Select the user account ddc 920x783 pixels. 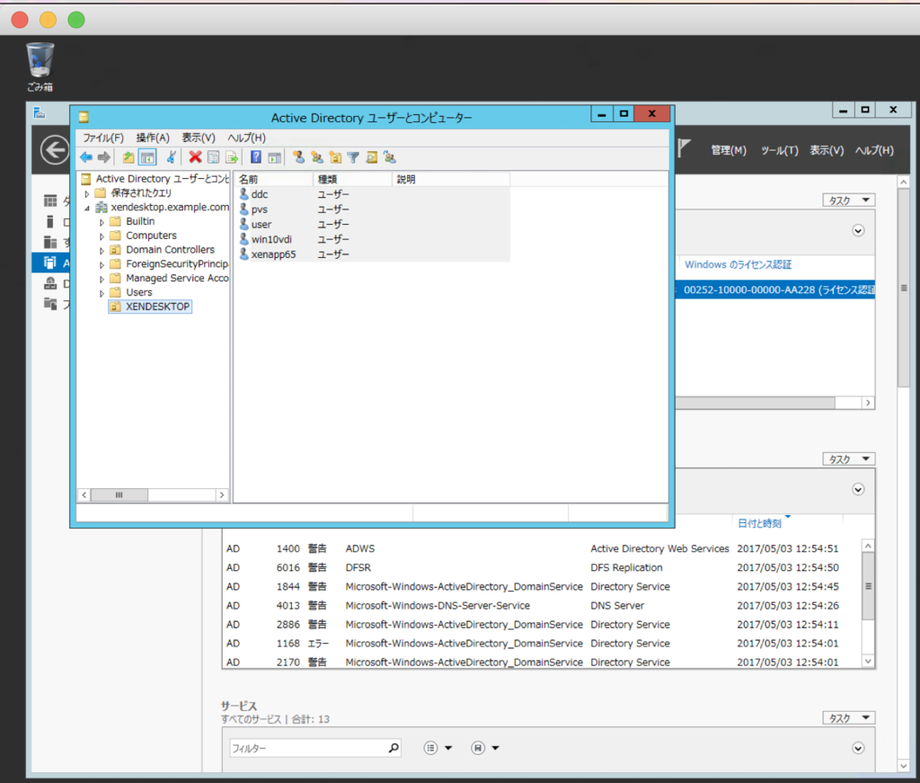pos(260,194)
